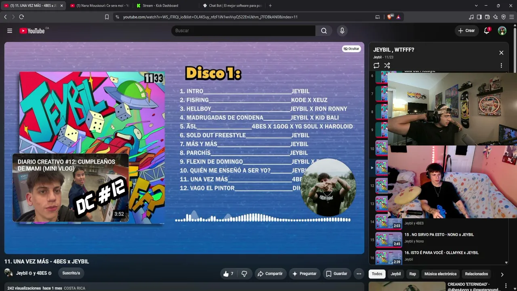This screenshot has height=291, width=517.
Task: Toggle the browser sidebar panel icon
Action: click(479, 17)
